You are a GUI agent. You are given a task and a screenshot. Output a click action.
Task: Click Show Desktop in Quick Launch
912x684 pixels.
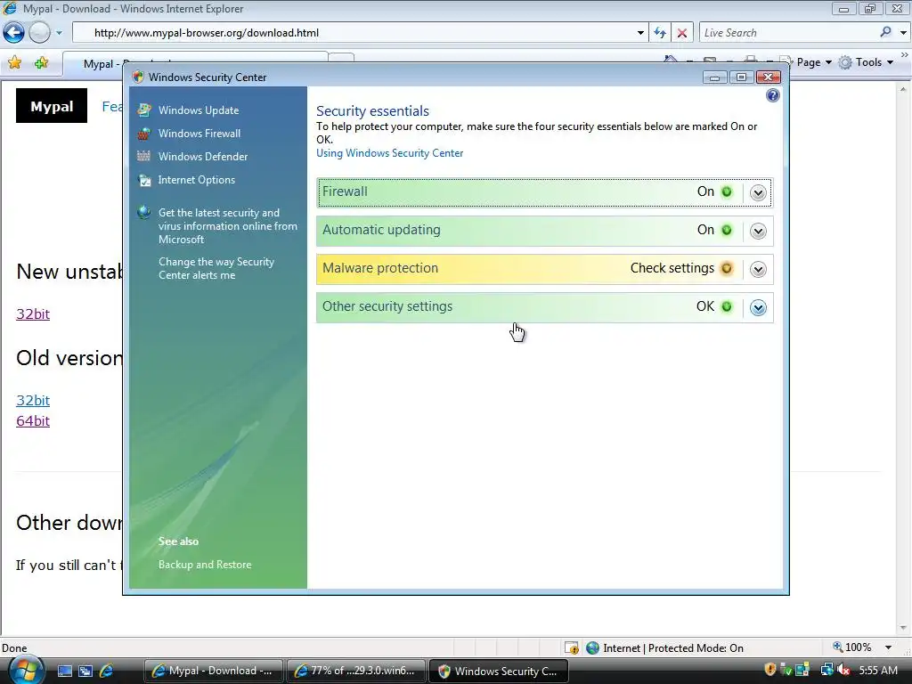point(64,671)
